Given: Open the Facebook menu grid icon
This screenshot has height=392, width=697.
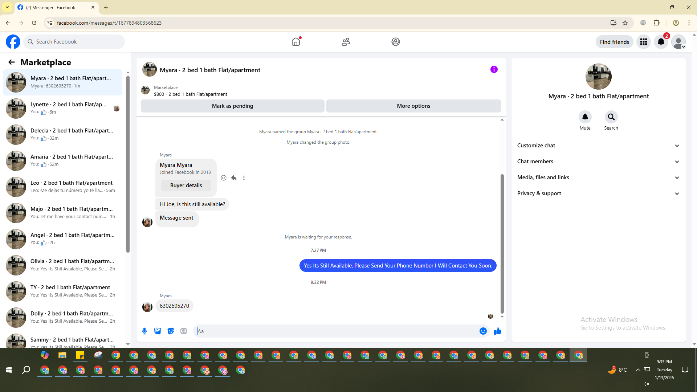Looking at the screenshot, I should click(x=643, y=42).
